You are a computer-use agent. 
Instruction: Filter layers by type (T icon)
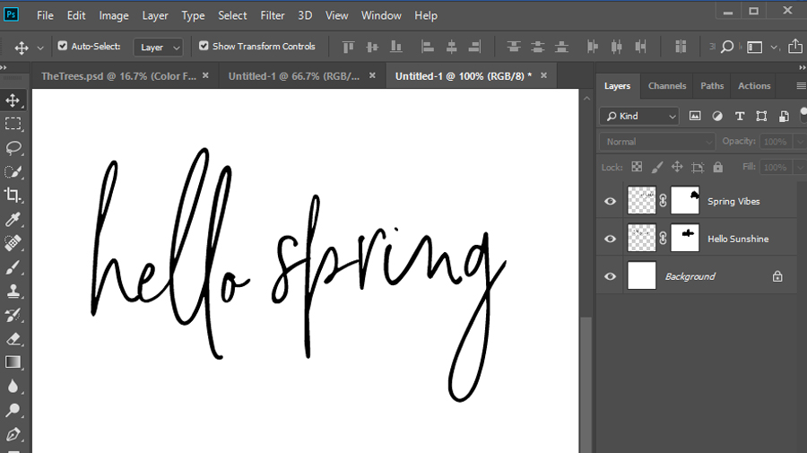(740, 117)
